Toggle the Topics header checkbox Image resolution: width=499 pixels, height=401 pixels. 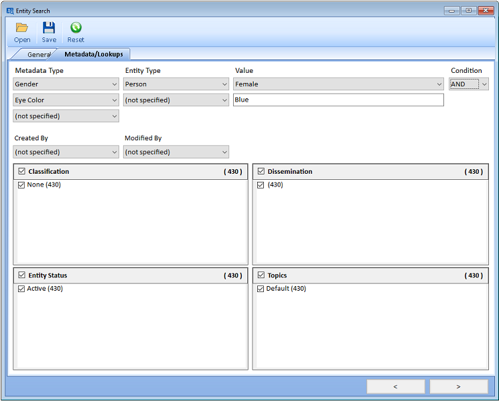[261, 275]
